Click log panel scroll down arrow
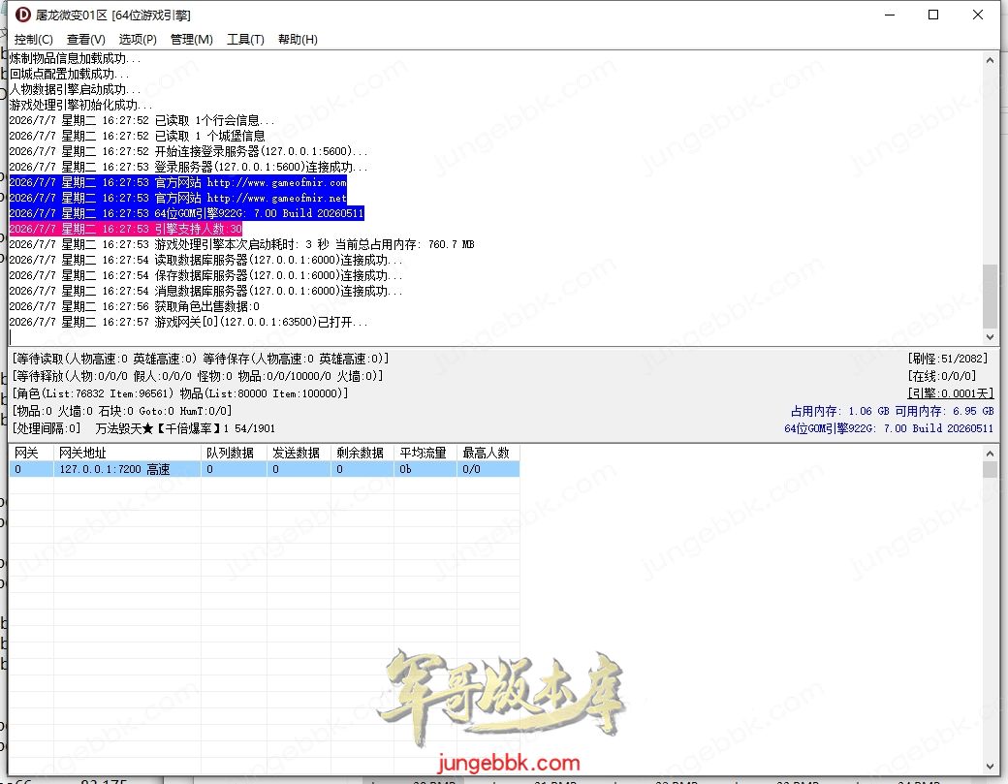 990,336
